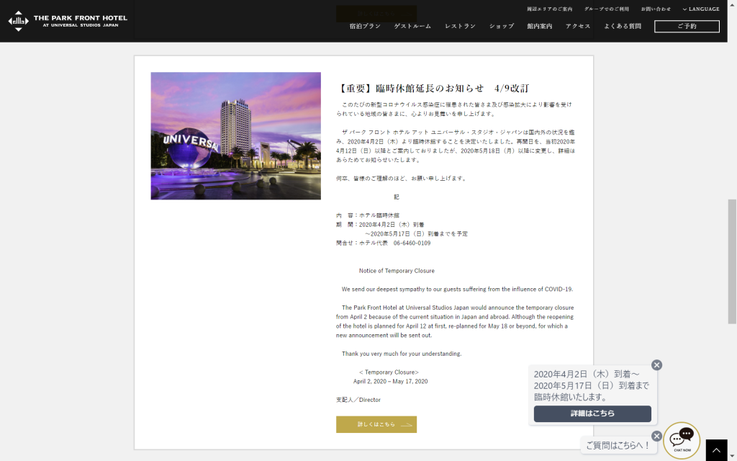Expand the LANGUAGE dropdown
The height and width of the screenshot is (461, 737).
click(701, 9)
